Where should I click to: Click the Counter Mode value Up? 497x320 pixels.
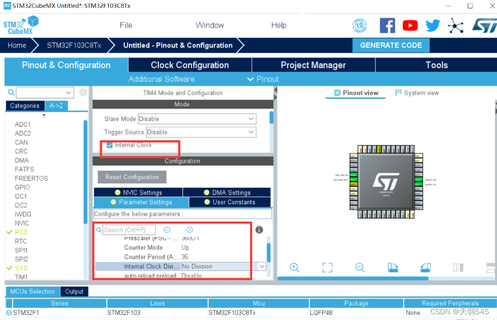click(x=185, y=248)
